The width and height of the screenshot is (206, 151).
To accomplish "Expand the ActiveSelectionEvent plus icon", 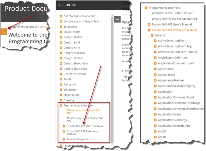I will 155,41.
